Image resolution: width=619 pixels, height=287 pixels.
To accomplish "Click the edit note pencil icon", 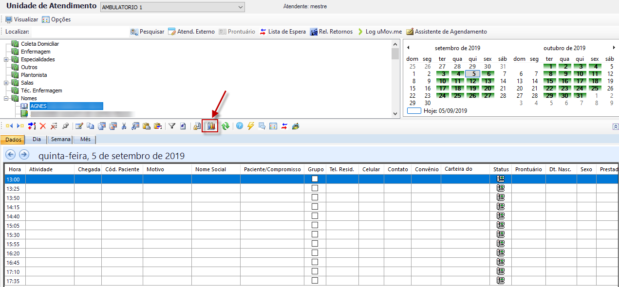I will 79,126.
